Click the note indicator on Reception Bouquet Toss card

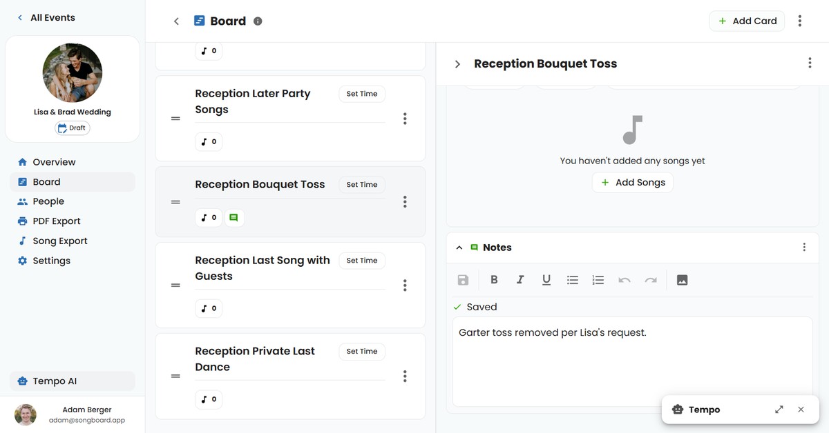(x=234, y=217)
